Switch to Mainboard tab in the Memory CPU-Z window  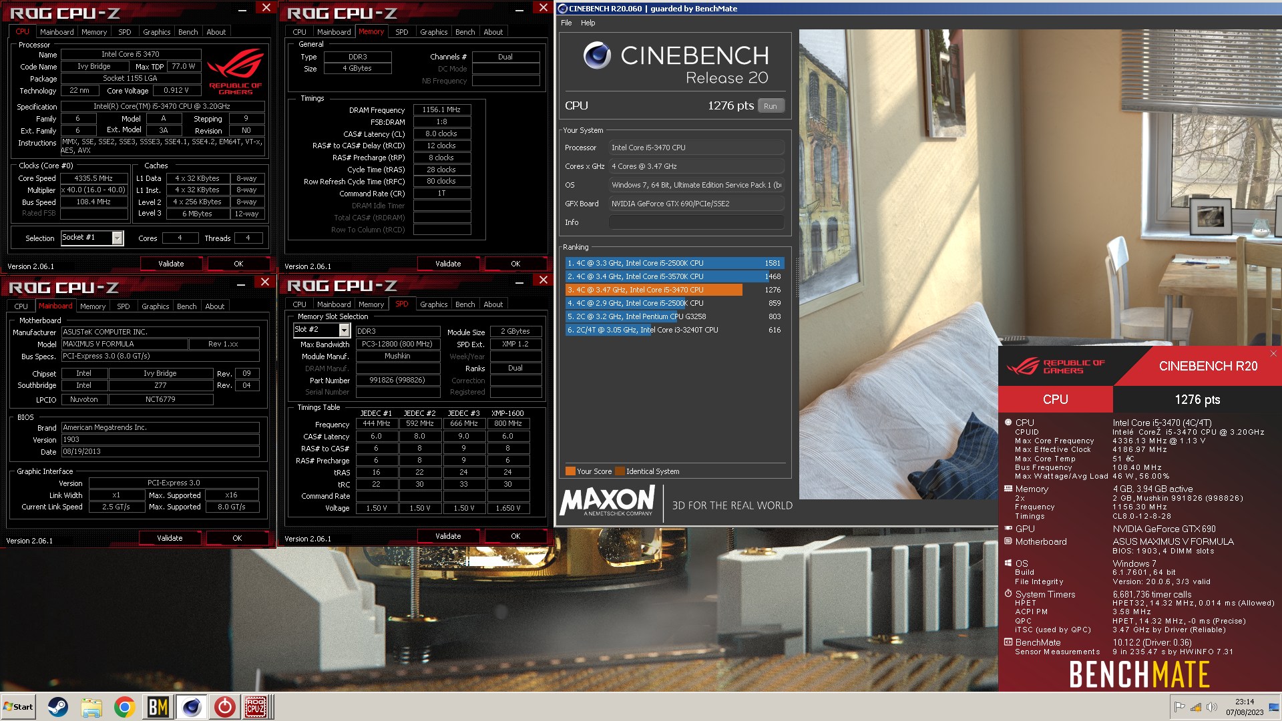point(334,32)
